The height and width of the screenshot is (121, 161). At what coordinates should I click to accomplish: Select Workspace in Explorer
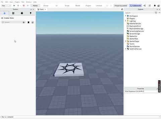point(133,16)
